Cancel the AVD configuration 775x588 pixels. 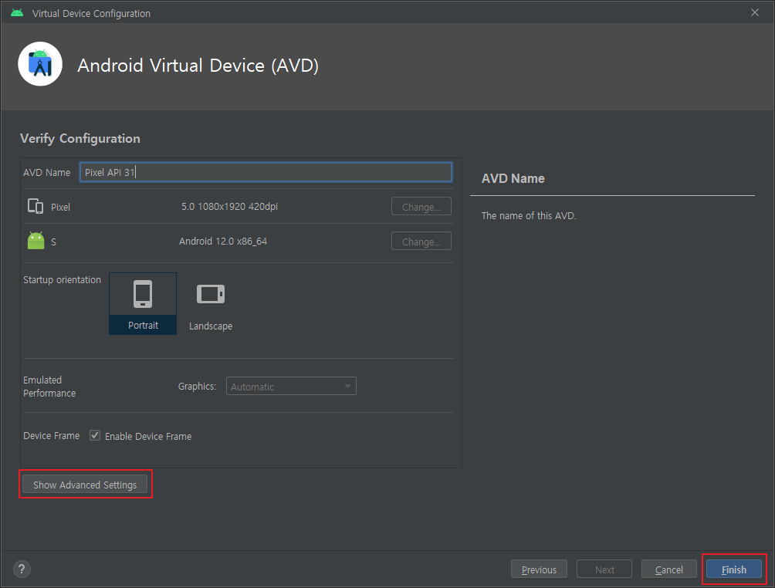(x=668, y=569)
